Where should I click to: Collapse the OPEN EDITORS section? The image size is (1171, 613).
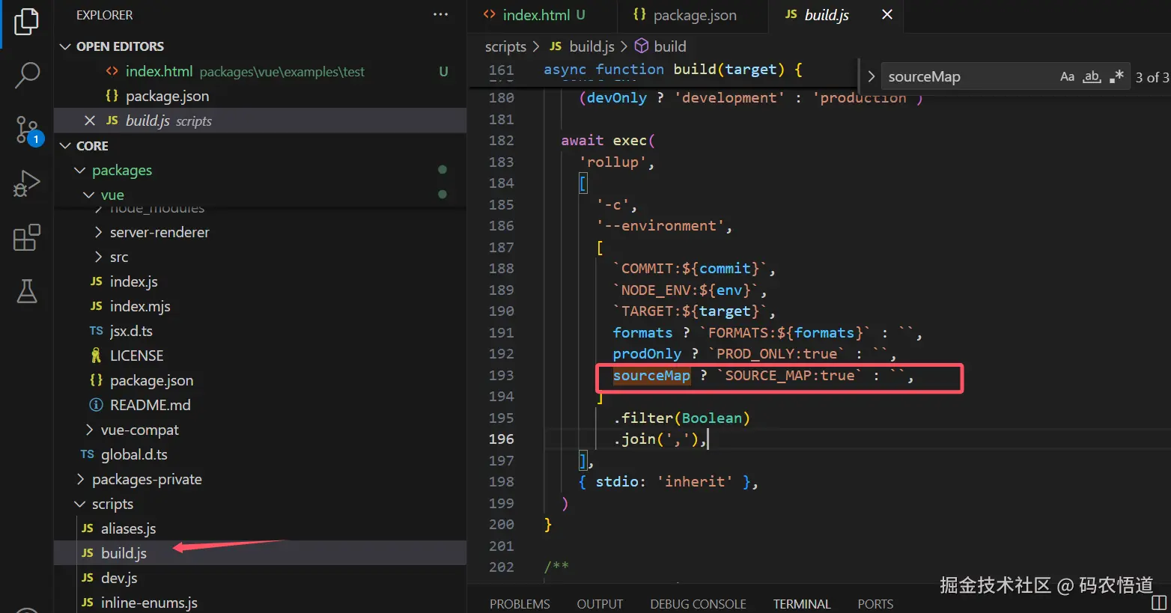[x=65, y=46]
